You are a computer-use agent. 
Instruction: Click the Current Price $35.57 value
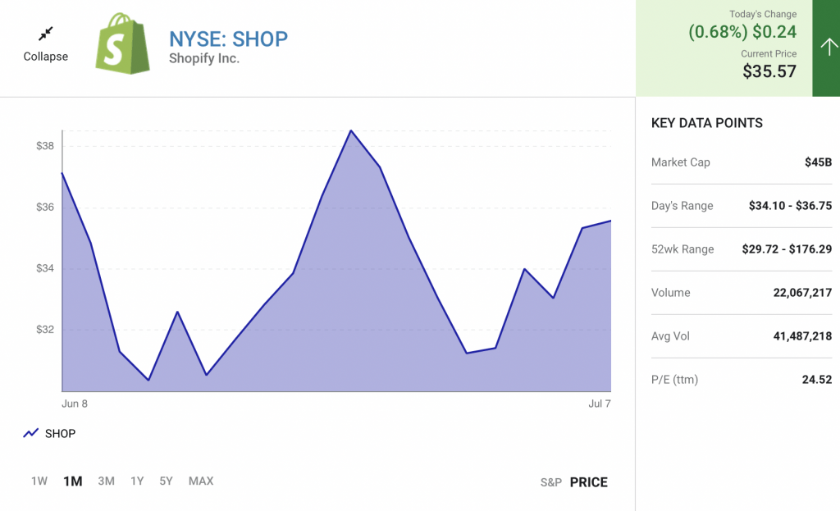[769, 71]
